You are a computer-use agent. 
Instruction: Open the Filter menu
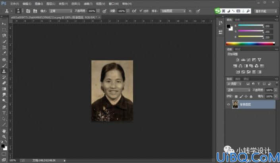click(88, 4)
